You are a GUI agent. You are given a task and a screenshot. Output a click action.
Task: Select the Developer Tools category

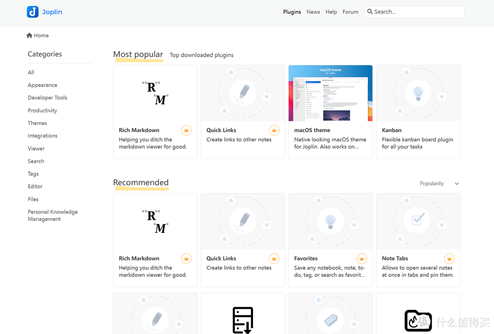(48, 97)
